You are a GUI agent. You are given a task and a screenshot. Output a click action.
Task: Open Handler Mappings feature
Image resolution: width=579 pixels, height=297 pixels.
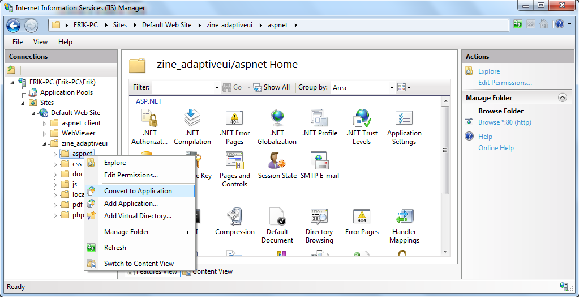(404, 225)
